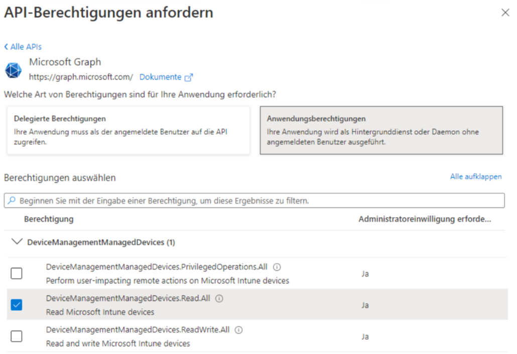The image size is (517, 354).
Task: Open the Dokumente link
Action: click(x=160, y=77)
